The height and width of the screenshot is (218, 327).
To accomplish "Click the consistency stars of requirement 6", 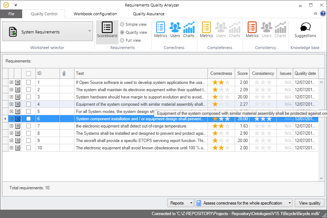I will click(x=263, y=119).
